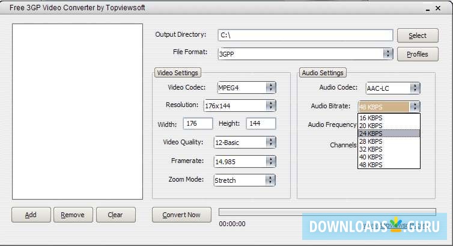Select 40 KBPS audio bitrate
This screenshot has width=453, height=246.
pos(389,157)
